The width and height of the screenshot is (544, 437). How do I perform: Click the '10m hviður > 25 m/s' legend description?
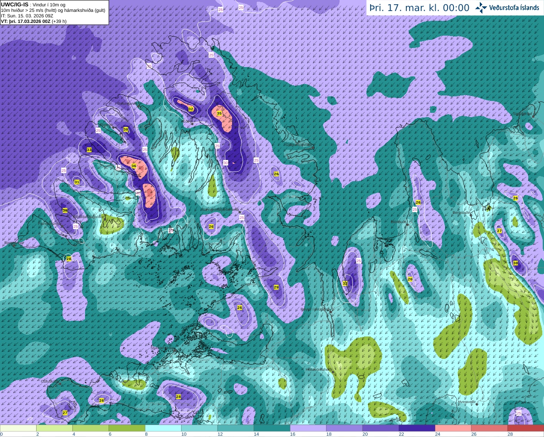point(53,10)
